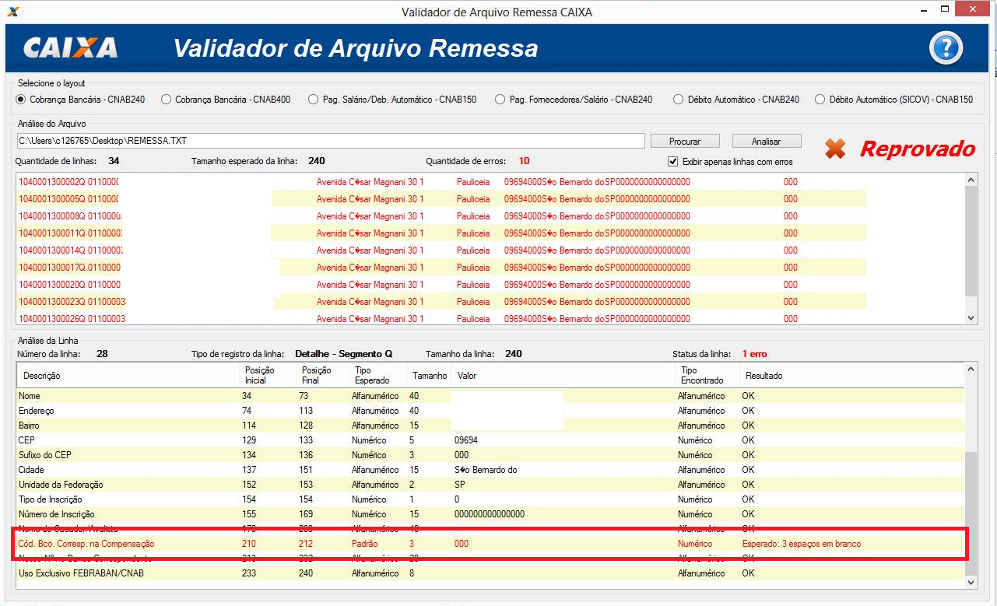Click the Posição Inicial column header
This screenshot has width=997, height=606.
click(269, 376)
